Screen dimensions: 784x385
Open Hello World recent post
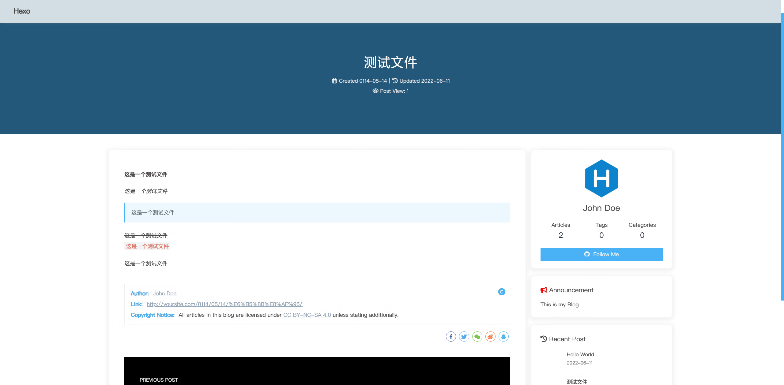[x=580, y=354]
